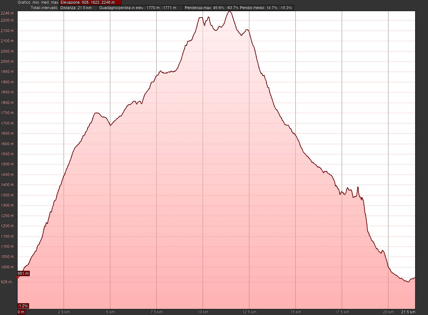This screenshot has width=428, height=315.
Task: Click the 2000 m elevation axis label
Action: (7, 61)
